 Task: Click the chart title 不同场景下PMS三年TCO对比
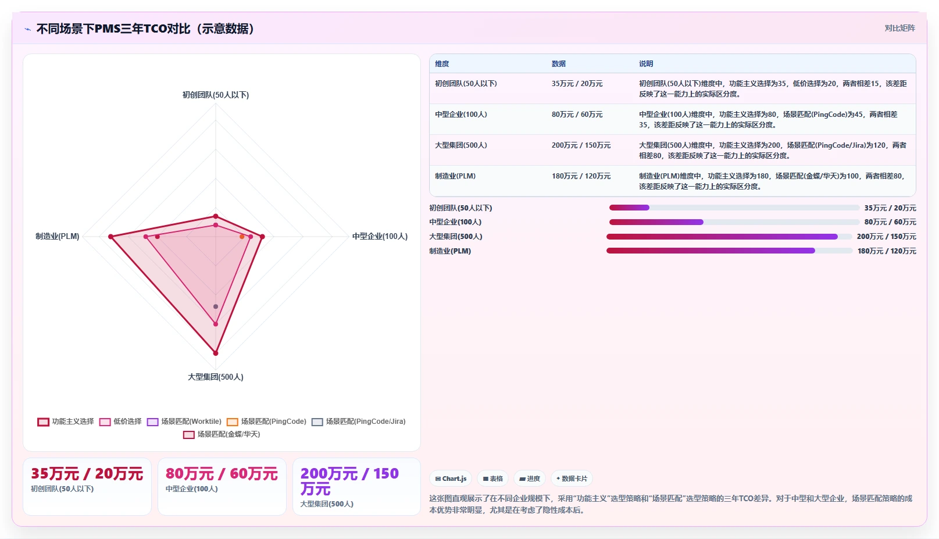pyautogui.click(x=145, y=28)
